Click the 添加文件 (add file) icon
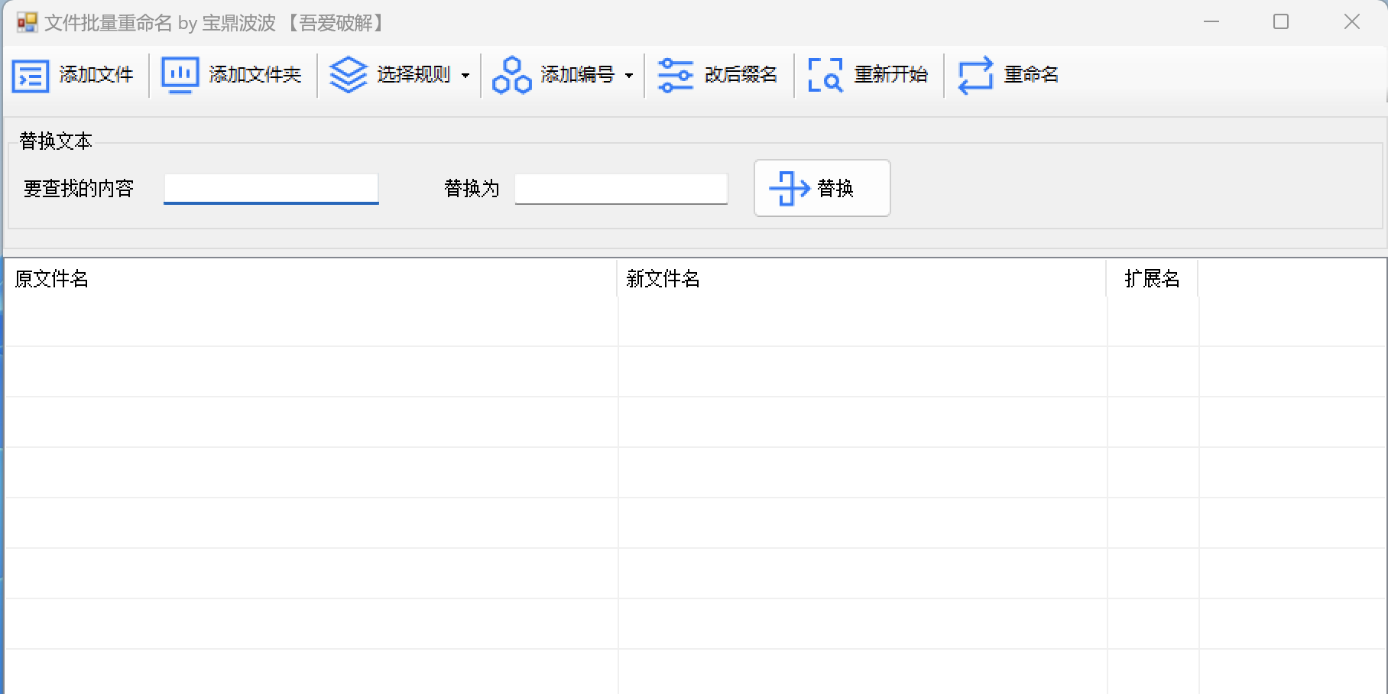 point(31,76)
